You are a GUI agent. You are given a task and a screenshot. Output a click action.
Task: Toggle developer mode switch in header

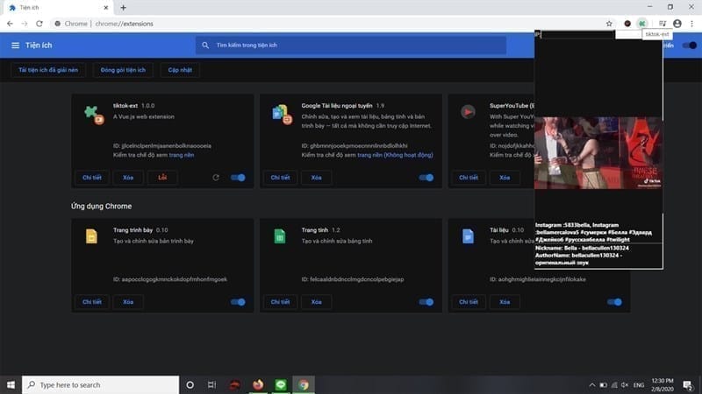click(x=690, y=46)
